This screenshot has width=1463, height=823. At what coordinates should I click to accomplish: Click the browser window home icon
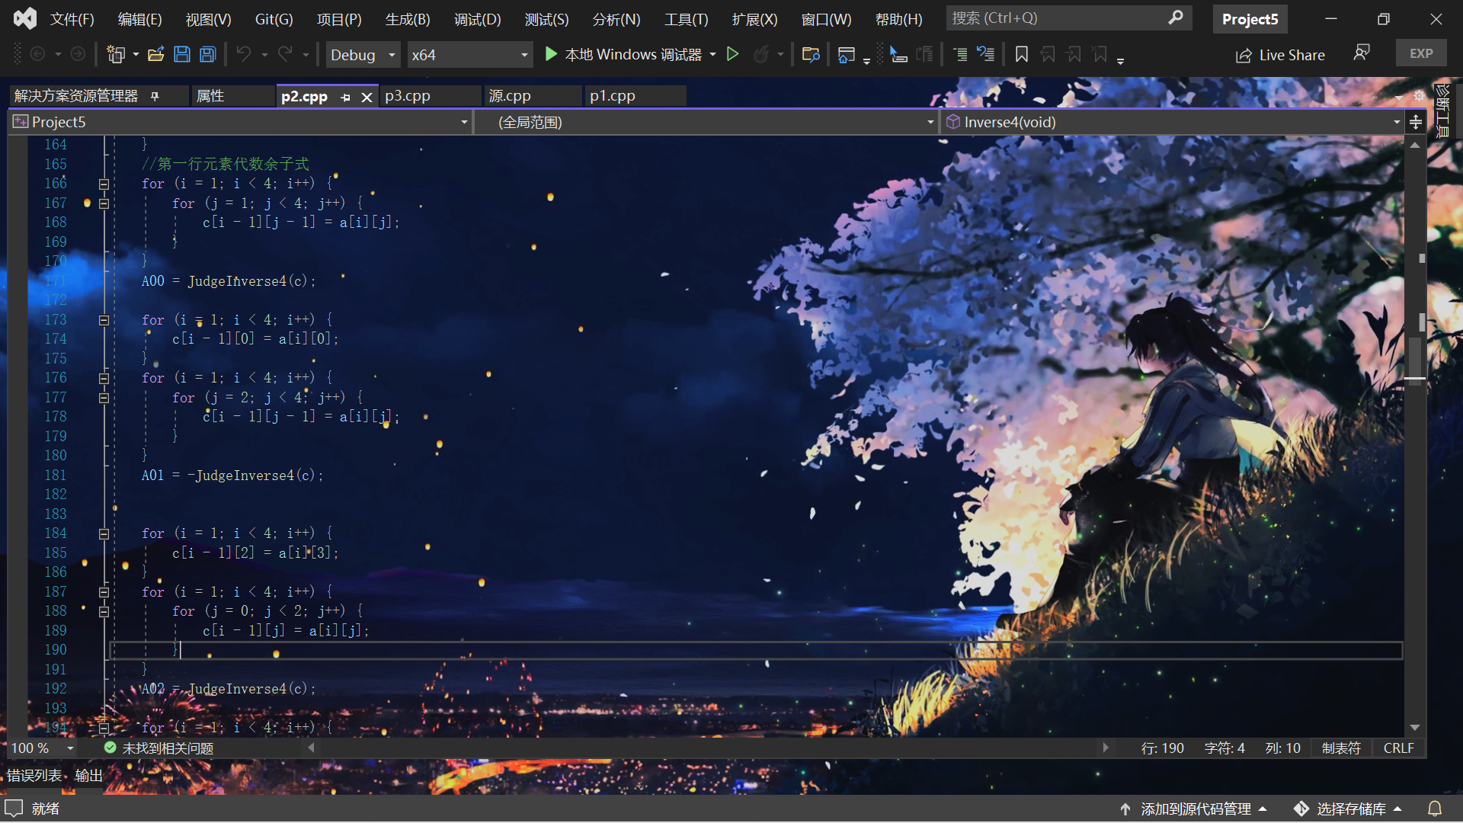click(846, 54)
